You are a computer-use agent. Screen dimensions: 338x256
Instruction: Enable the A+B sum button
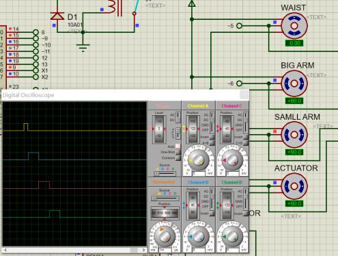point(212,143)
